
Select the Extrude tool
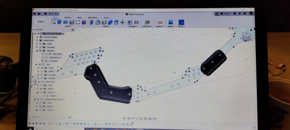click(59, 22)
